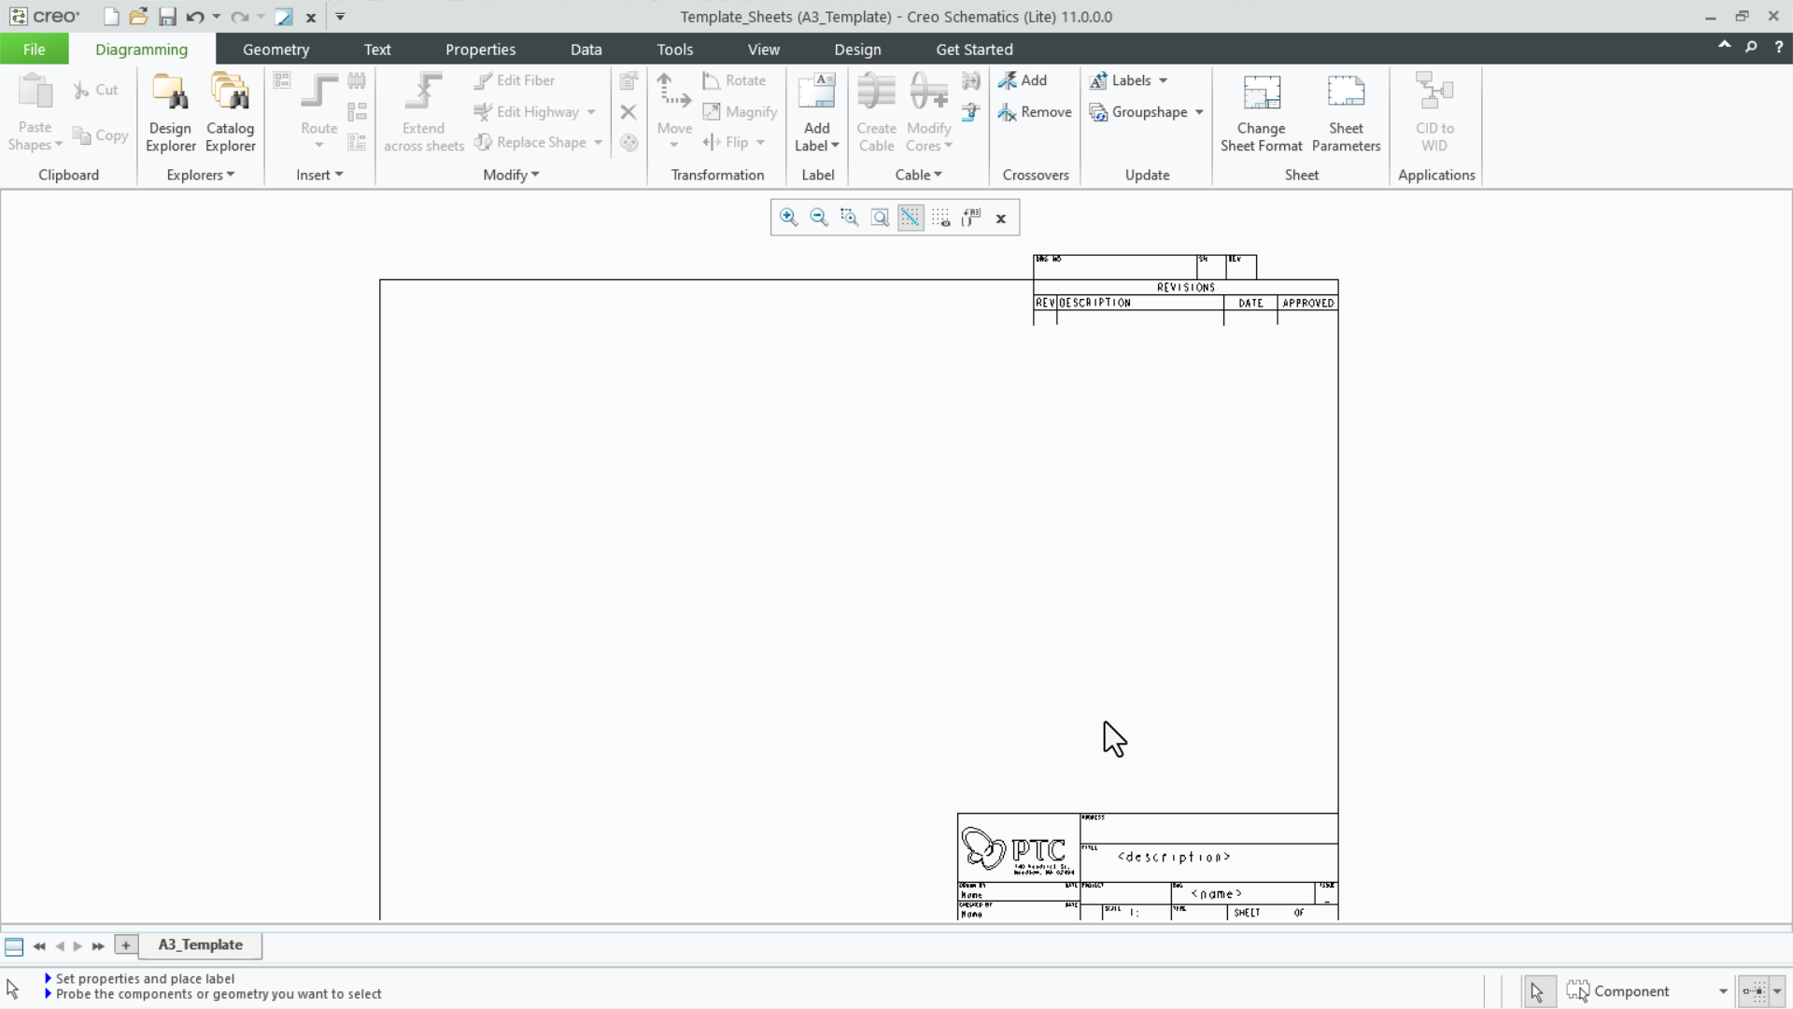Go to the first sheet arrow

coord(39,945)
